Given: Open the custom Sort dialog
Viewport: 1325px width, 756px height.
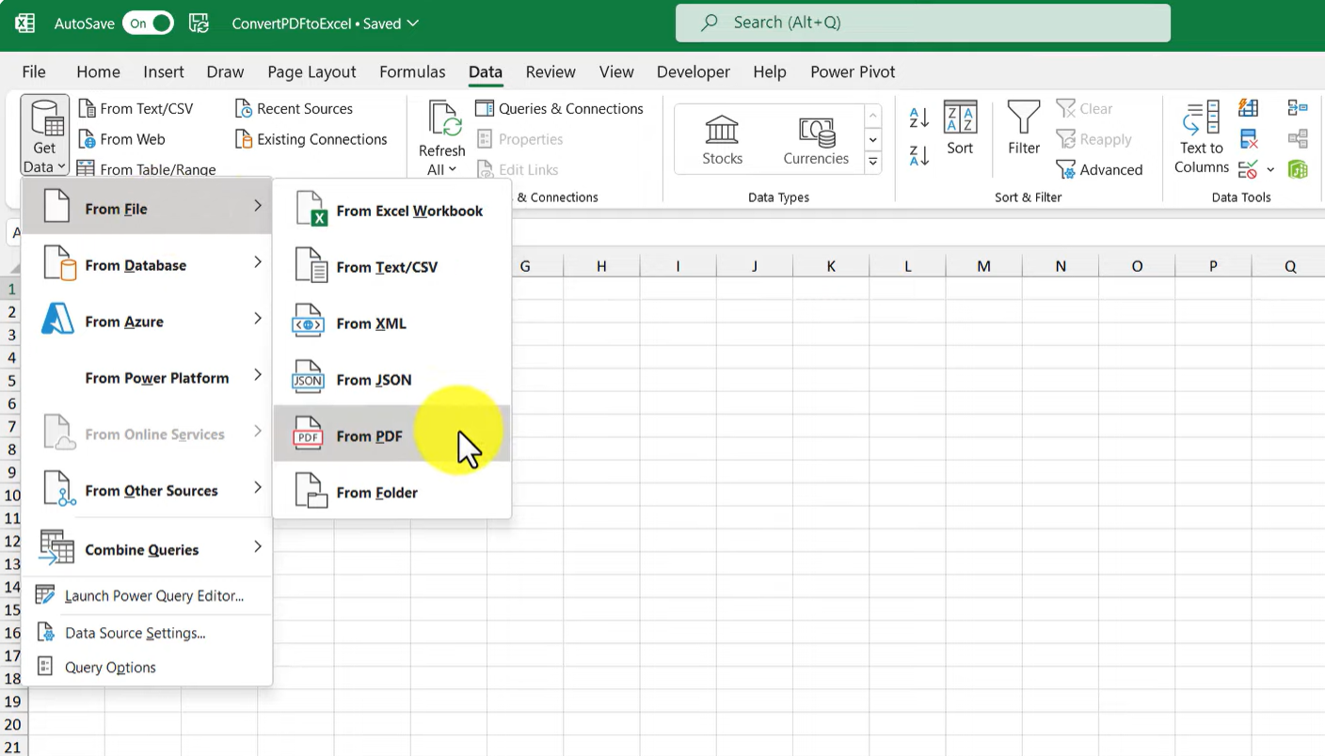Looking at the screenshot, I should 960,128.
